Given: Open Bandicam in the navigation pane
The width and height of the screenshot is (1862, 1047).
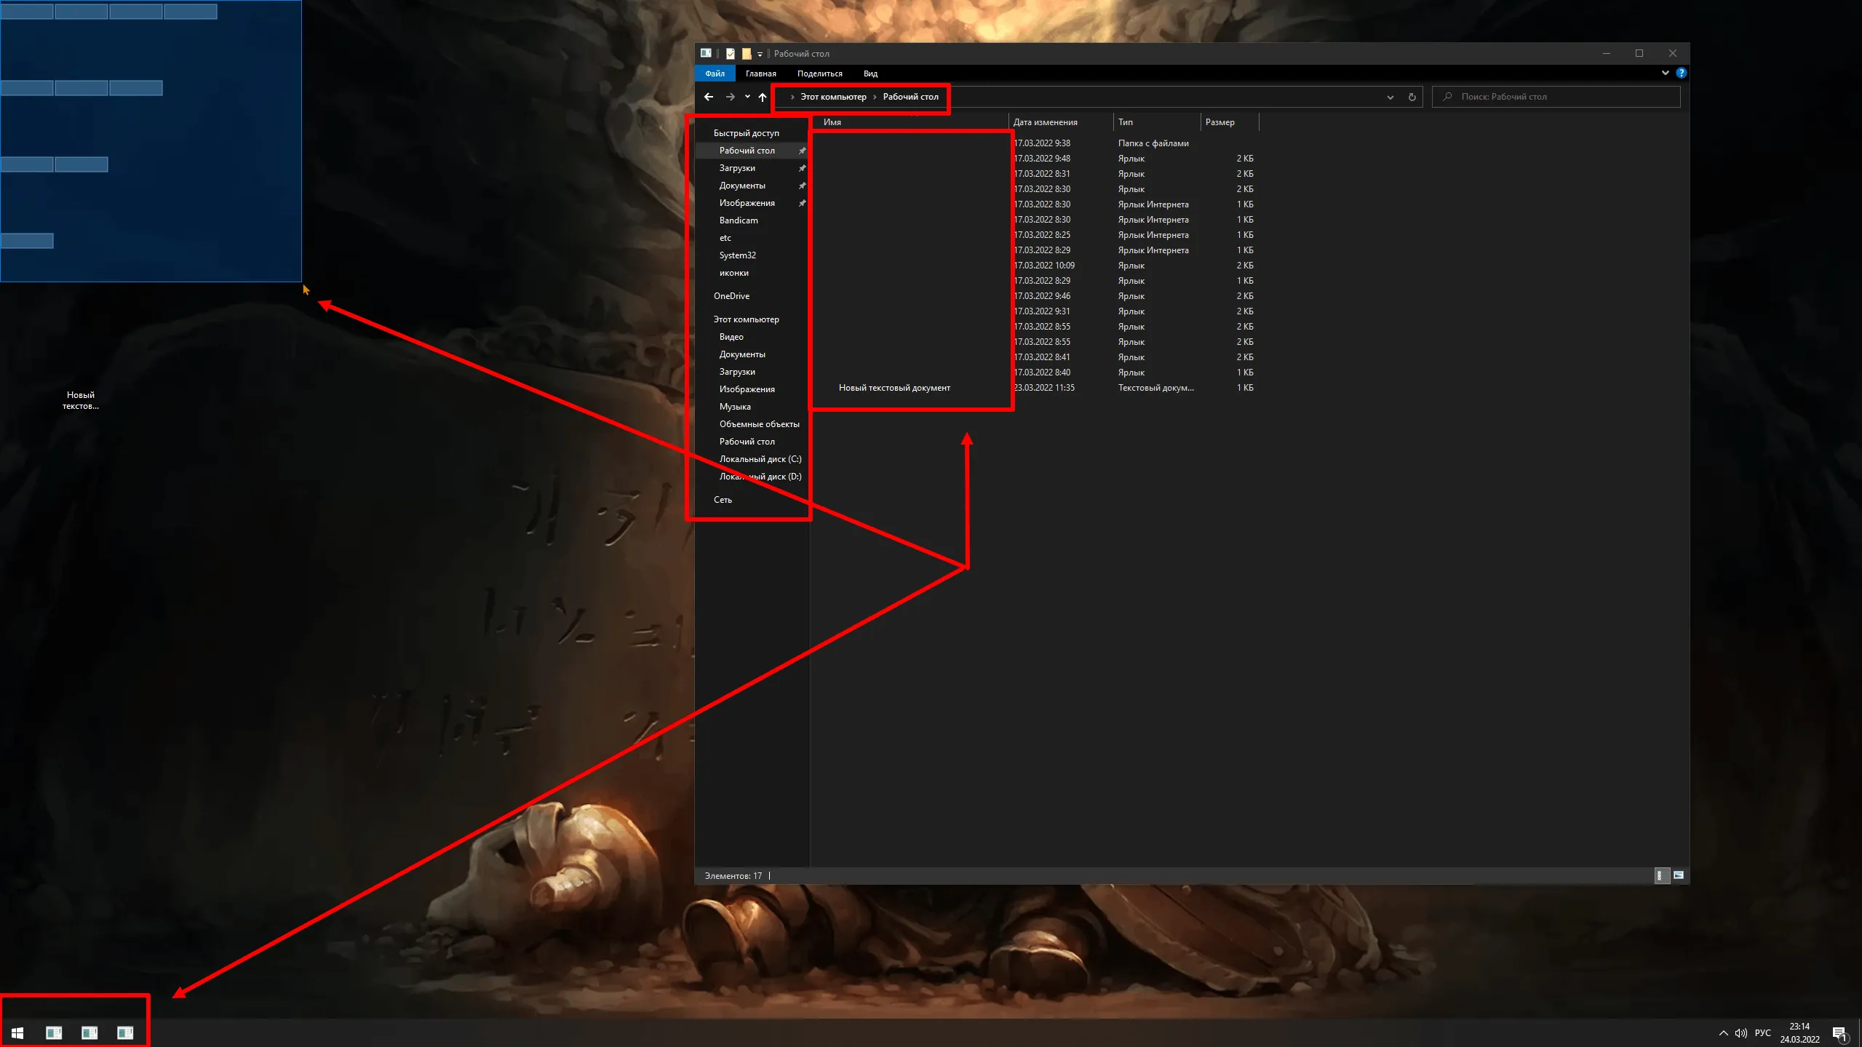Looking at the screenshot, I should pyautogui.click(x=739, y=220).
